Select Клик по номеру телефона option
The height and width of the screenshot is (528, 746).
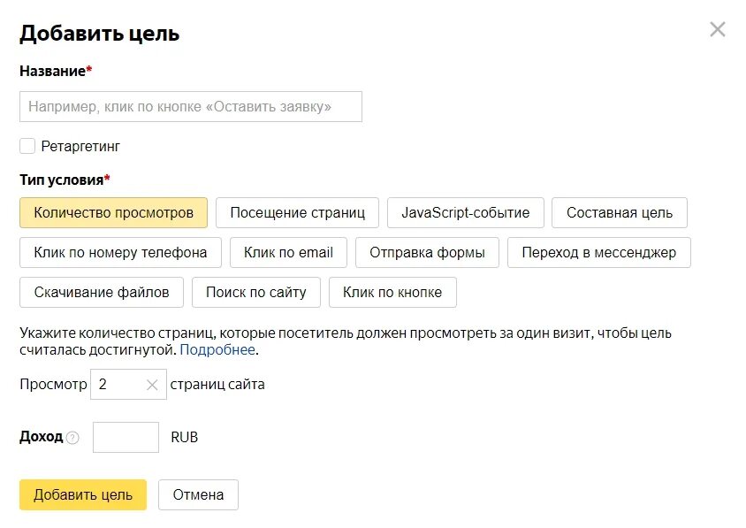click(x=120, y=253)
